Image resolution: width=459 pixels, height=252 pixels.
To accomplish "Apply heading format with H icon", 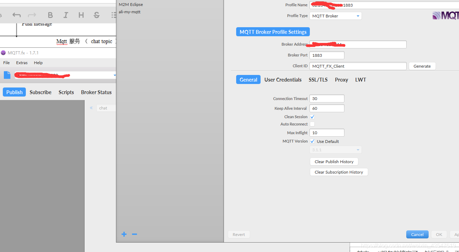I will click(x=81, y=15).
